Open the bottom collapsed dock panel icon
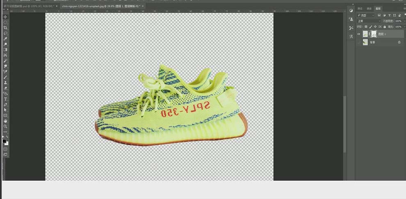The width and height of the screenshot is (406, 199). pos(351,36)
